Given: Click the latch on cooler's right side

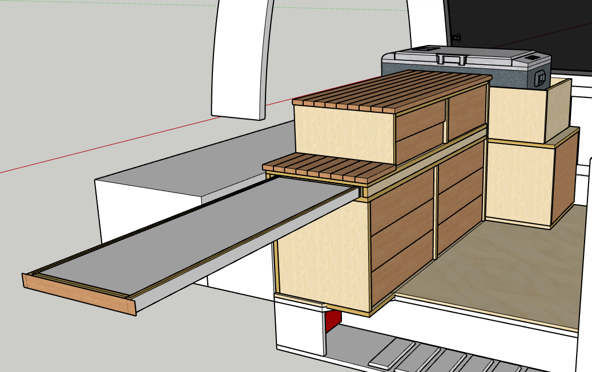Looking at the screenshot, I should point(541,79).
